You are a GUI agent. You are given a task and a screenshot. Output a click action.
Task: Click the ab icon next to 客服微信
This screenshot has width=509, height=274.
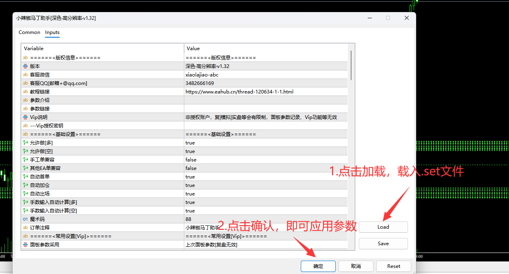coord(24,74)
